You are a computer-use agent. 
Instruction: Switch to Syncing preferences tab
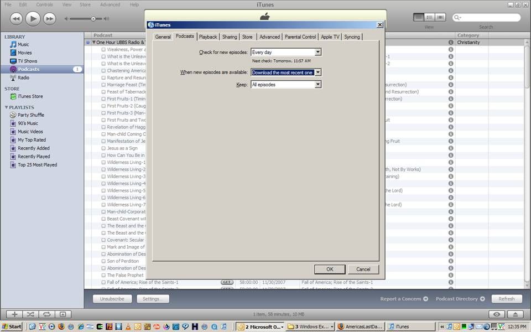coord(352,37)
